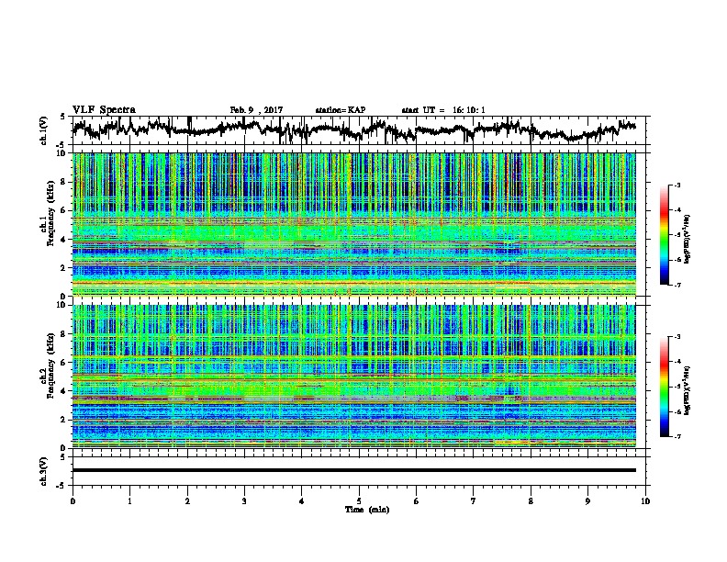Click time axis tick label "3"
The height and width of the screenshot is (562, 727).
244,501
